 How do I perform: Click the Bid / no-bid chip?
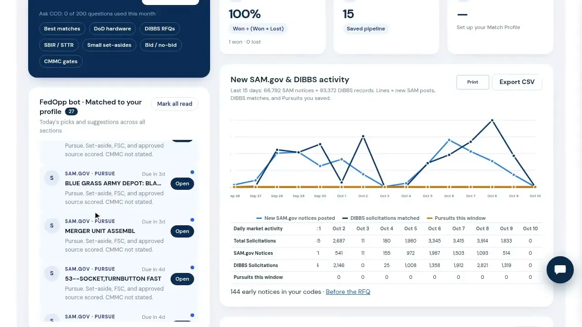(x=161, y=45)
